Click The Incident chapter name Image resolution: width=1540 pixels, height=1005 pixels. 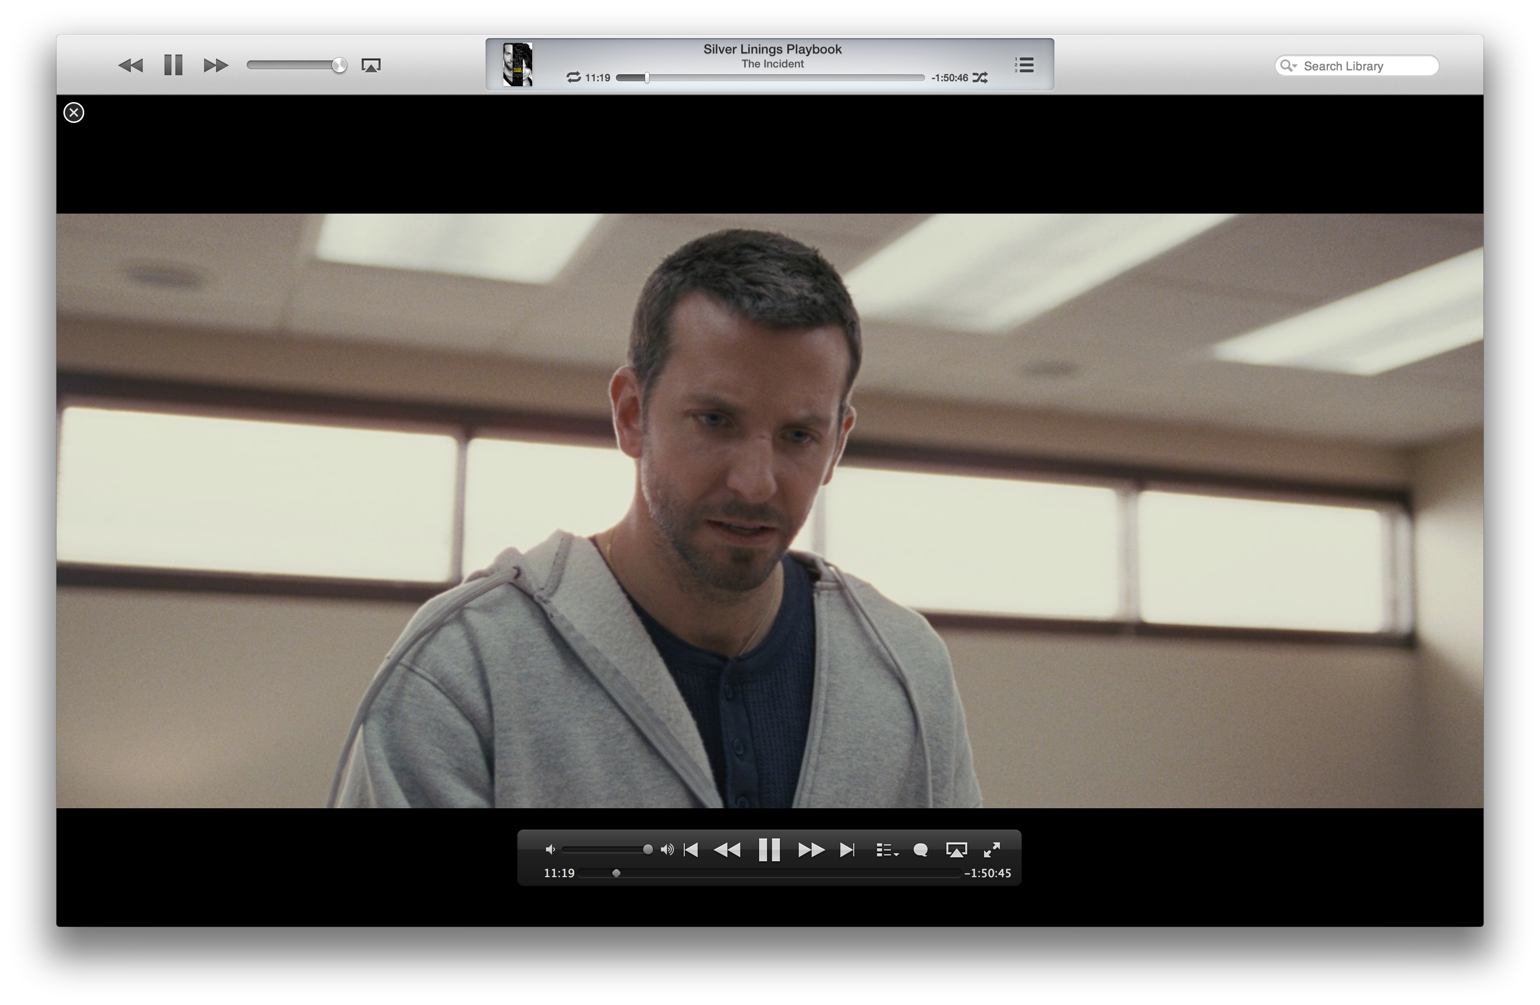click(772, 64)
